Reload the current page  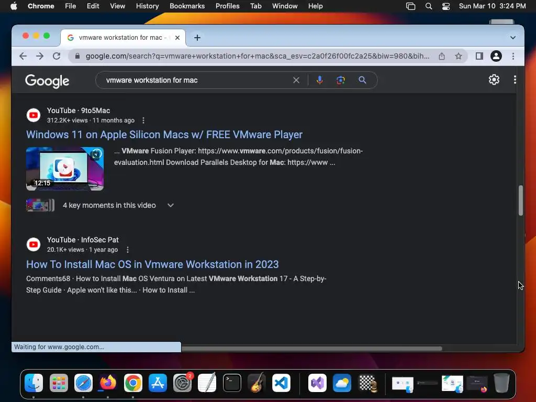coord(57,56)
